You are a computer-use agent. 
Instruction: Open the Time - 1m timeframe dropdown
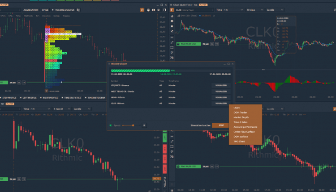(229, 10)
